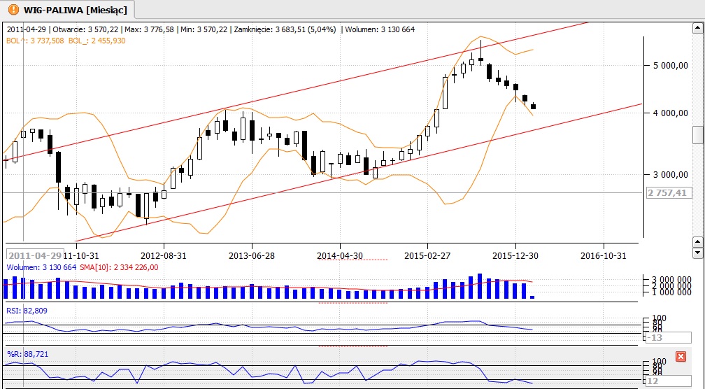Click the Otwarcie: 3 570,22 header value
Viewport: 705px width, 389px height.
(85, 29)
